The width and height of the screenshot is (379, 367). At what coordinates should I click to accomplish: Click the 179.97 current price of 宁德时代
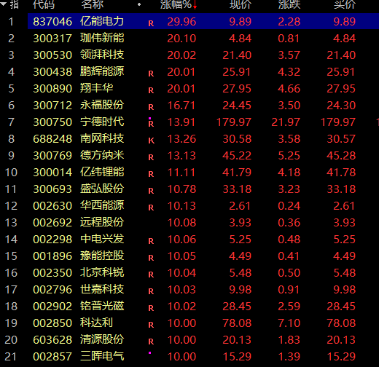(234, 122)
